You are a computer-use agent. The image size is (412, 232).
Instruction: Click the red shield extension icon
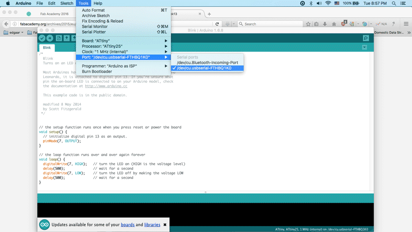(x=343, y=24)
